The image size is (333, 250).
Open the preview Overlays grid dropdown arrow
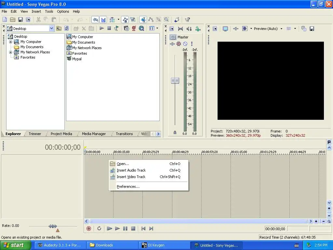tap(295, 29)
